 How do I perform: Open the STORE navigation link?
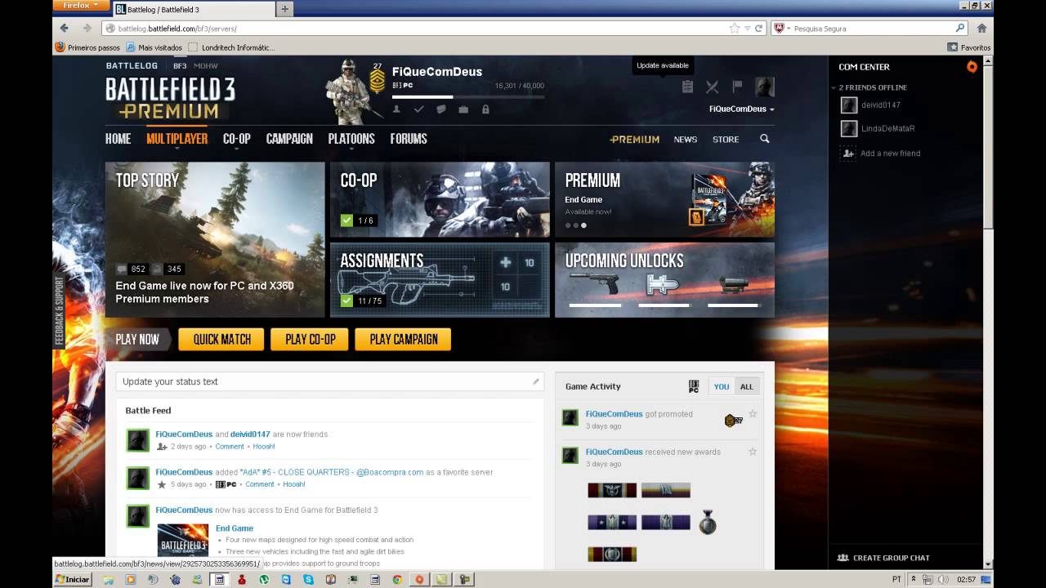(x=726, y=140)
